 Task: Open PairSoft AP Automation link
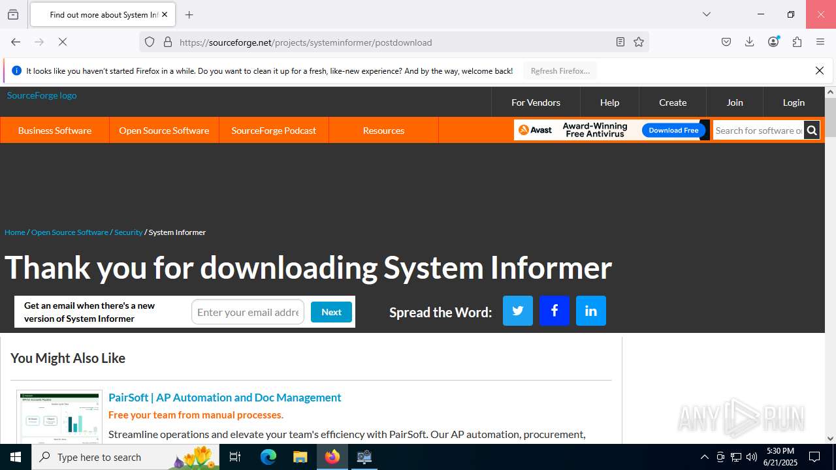[225, 398]
